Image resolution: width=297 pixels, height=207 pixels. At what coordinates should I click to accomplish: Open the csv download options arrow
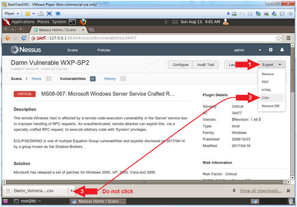pos(71,191)
